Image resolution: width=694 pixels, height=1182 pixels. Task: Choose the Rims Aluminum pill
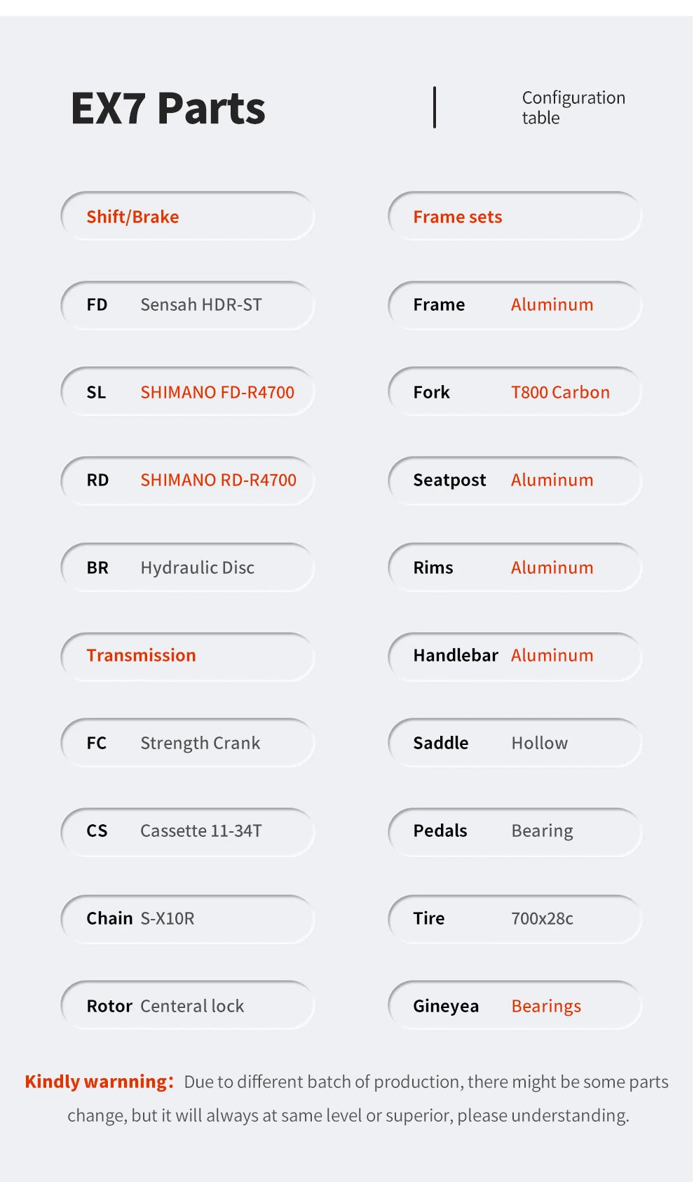coord(515,568)
